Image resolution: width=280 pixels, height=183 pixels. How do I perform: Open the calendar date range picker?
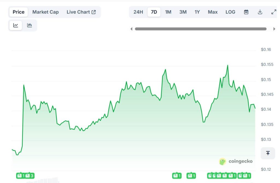tap(246, 12)
